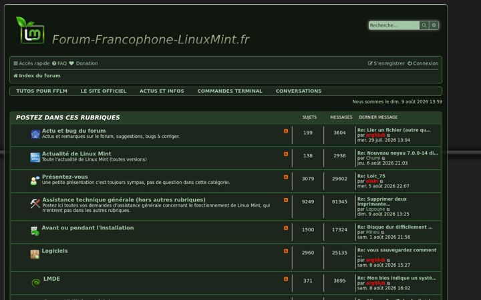Open last post Re: Nouveau noyau 7.0.0-14
481x300 pixels.
[397, 153]
